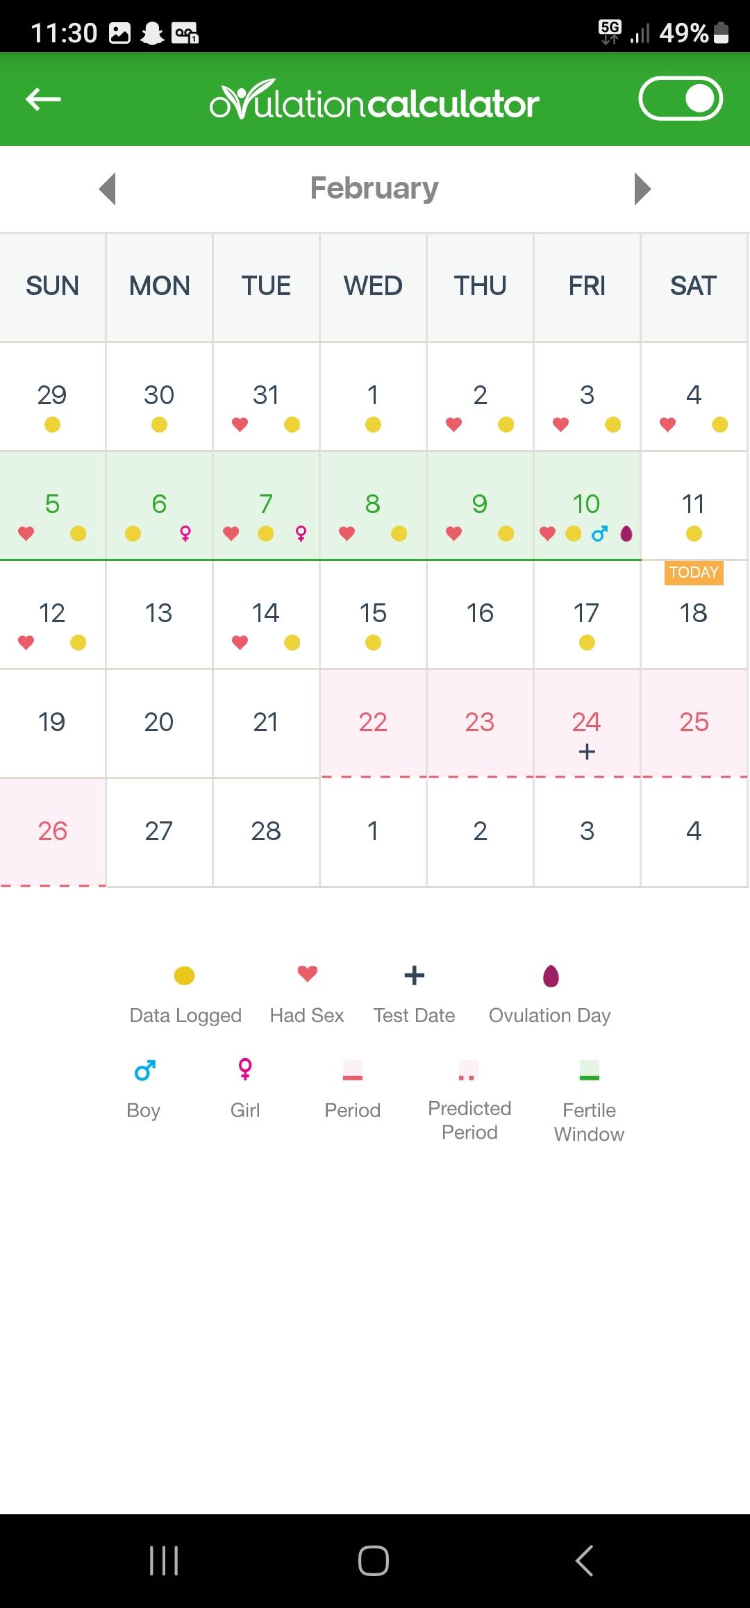Tap the girl symbol on February 6
This screenshot has height=1608, width=750.
[185, 533]
